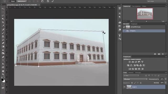Add a Color Balance adjustment
The height and width of the screenshot is (94, 168).
(131, 65)
